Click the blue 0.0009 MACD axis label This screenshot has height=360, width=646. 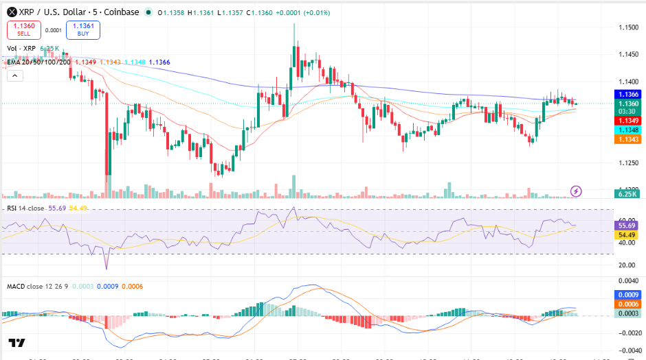click(628, 295)
